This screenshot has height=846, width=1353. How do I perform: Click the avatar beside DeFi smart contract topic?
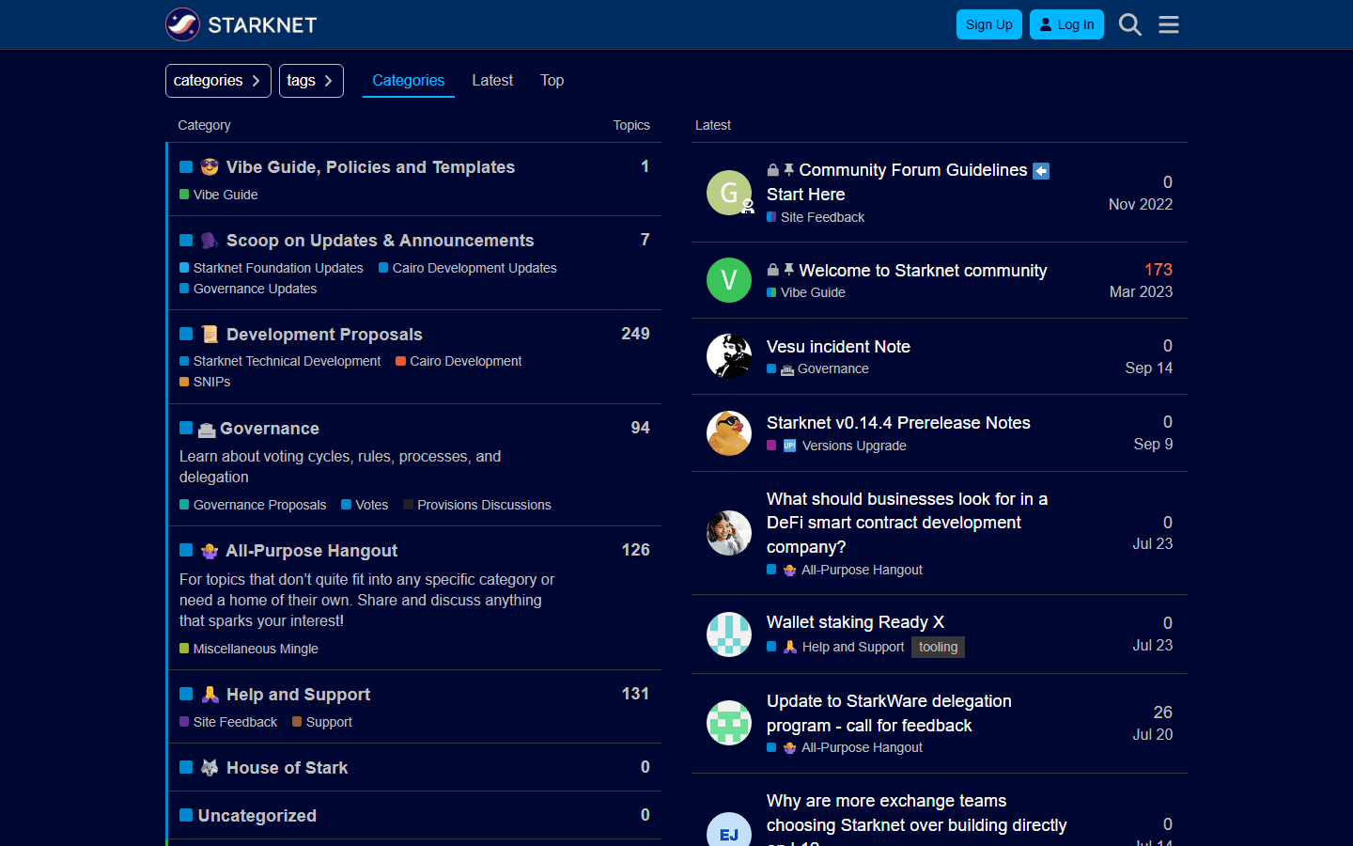tap(729, 533)
